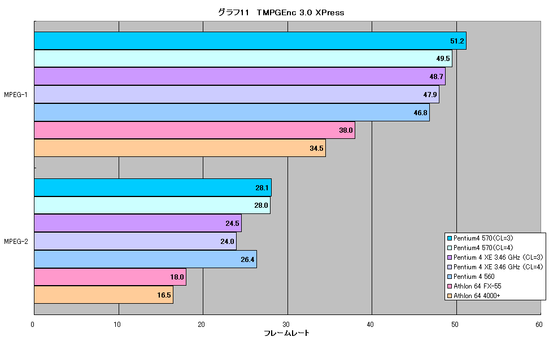Click the x-axis tick label 40
The width and height of the screenshot is (549, 341).
coord(370,325)
